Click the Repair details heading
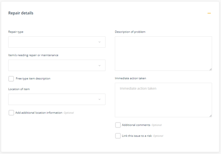This screenshot has height=154, width=221. point(21,13)
